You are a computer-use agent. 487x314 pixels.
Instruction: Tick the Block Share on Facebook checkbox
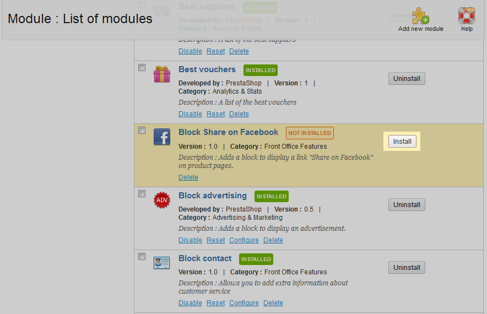click(142, 131)
